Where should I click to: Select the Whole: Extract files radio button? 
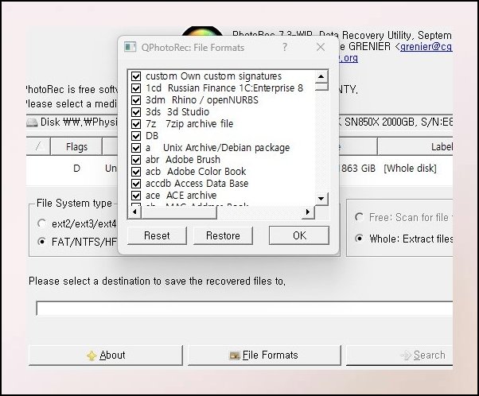[360, 238]
